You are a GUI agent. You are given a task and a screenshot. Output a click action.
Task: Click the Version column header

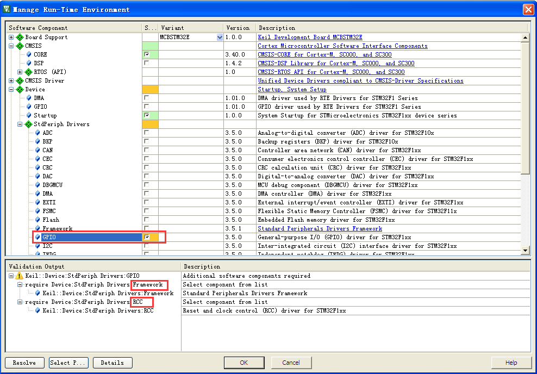[x=240, y=28]
